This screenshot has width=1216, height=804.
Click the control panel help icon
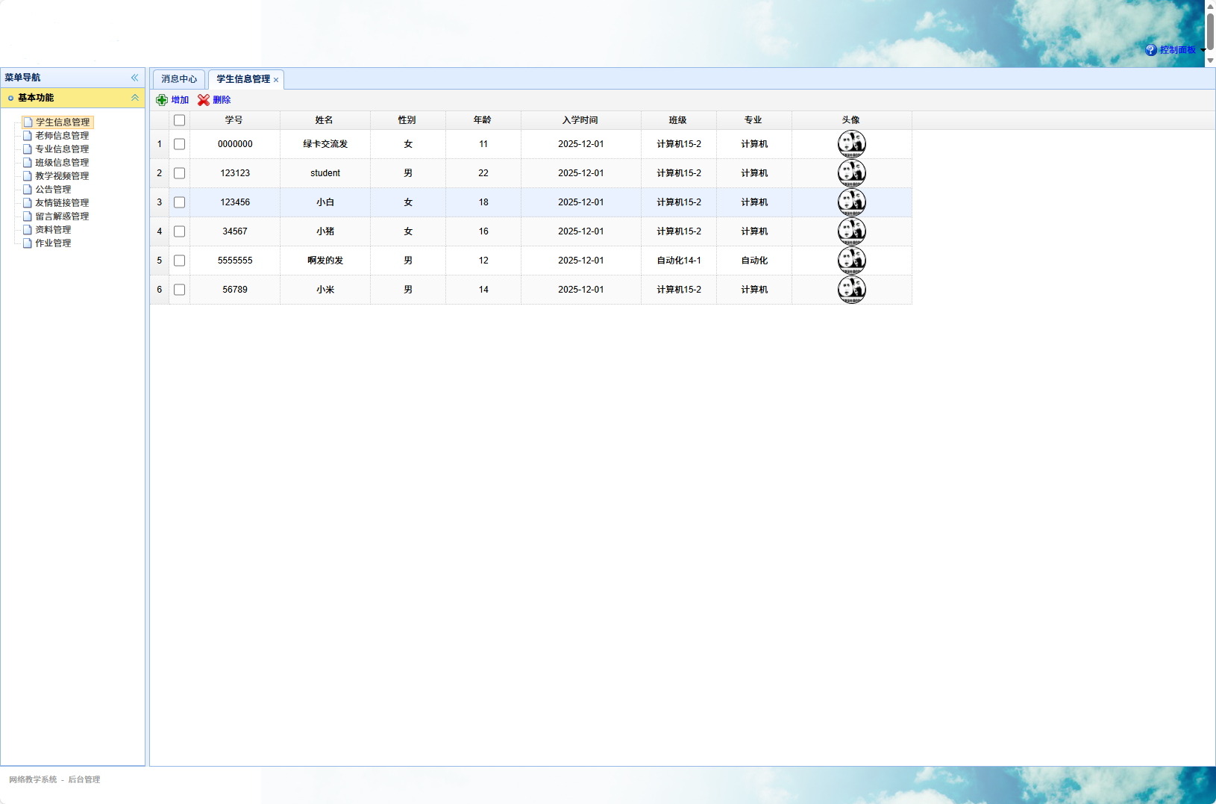click(1151, 50)
